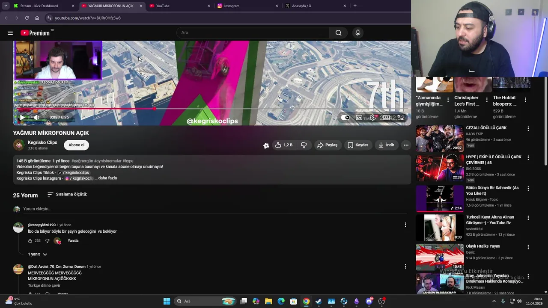
Task: Mute the video using the speaker icon
Action: point(36,117)
